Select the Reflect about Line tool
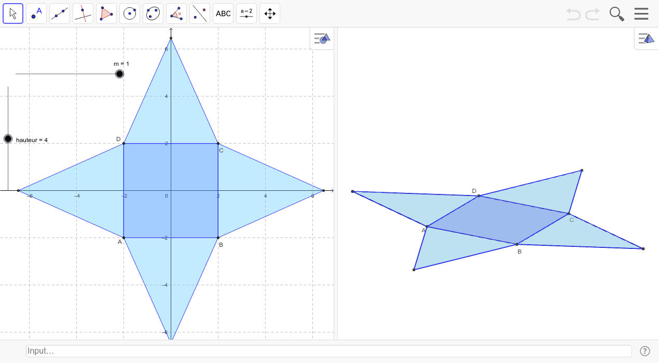This screenshot has height=363, width=659. 200,13
